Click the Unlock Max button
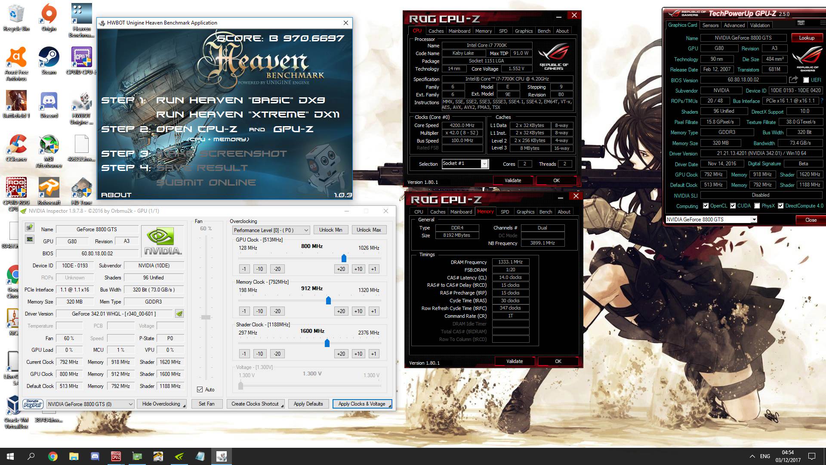Image resolution: width=826 pixels, height=465 pixels. 369,230
